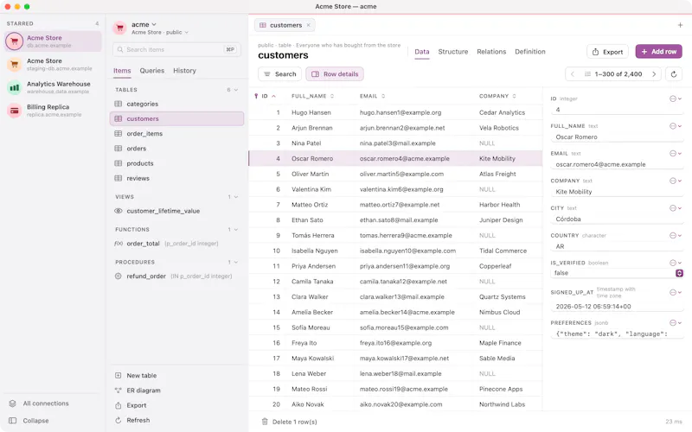
Task: Collapse the Procedures section
Action: (x=236, y=262)
